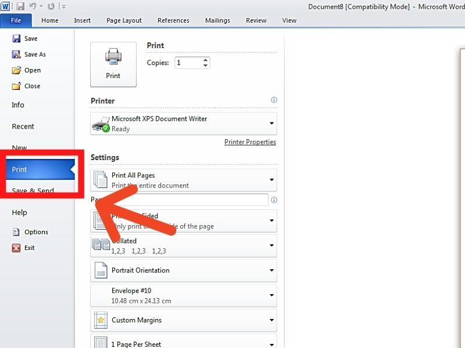Decrease copies with the down spinner arrow
The width and height of the screenshot is (465, 348).
click(206, 66)
